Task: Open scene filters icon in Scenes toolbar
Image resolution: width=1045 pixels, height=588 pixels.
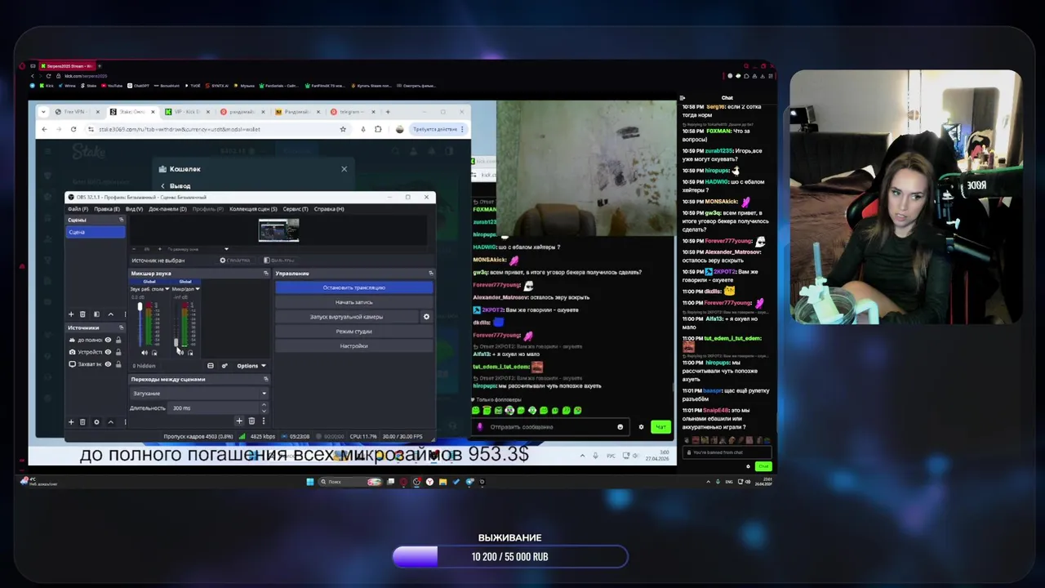Action: (x=96, y=314)
